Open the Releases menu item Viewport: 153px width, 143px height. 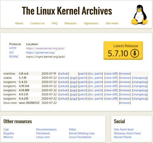tap(71, 23)
